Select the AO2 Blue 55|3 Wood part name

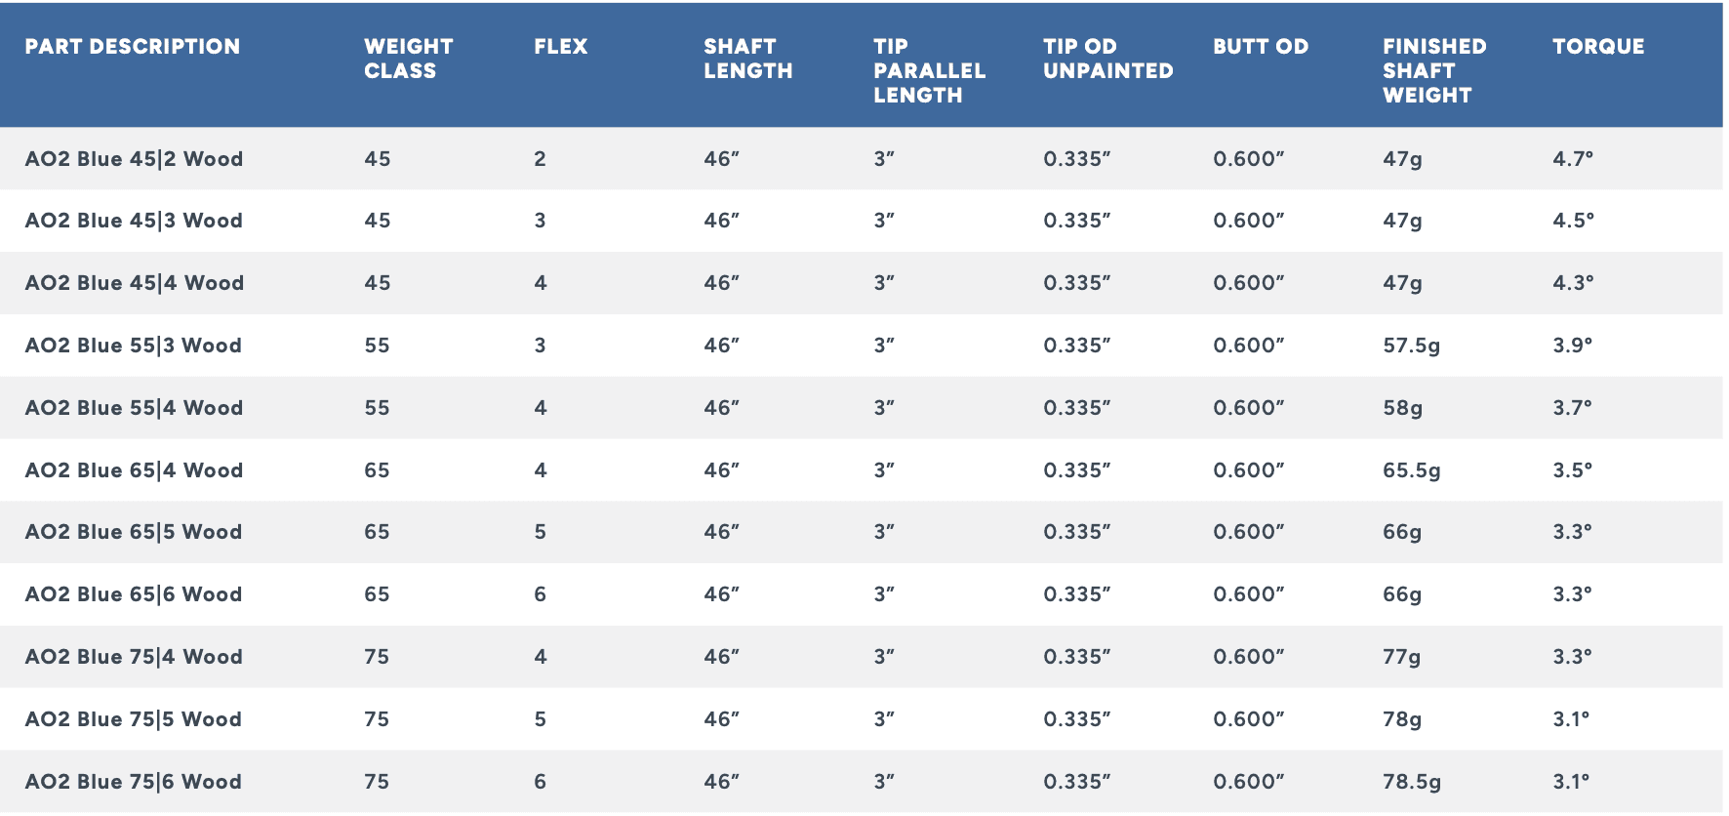click(x=133, y=346)
